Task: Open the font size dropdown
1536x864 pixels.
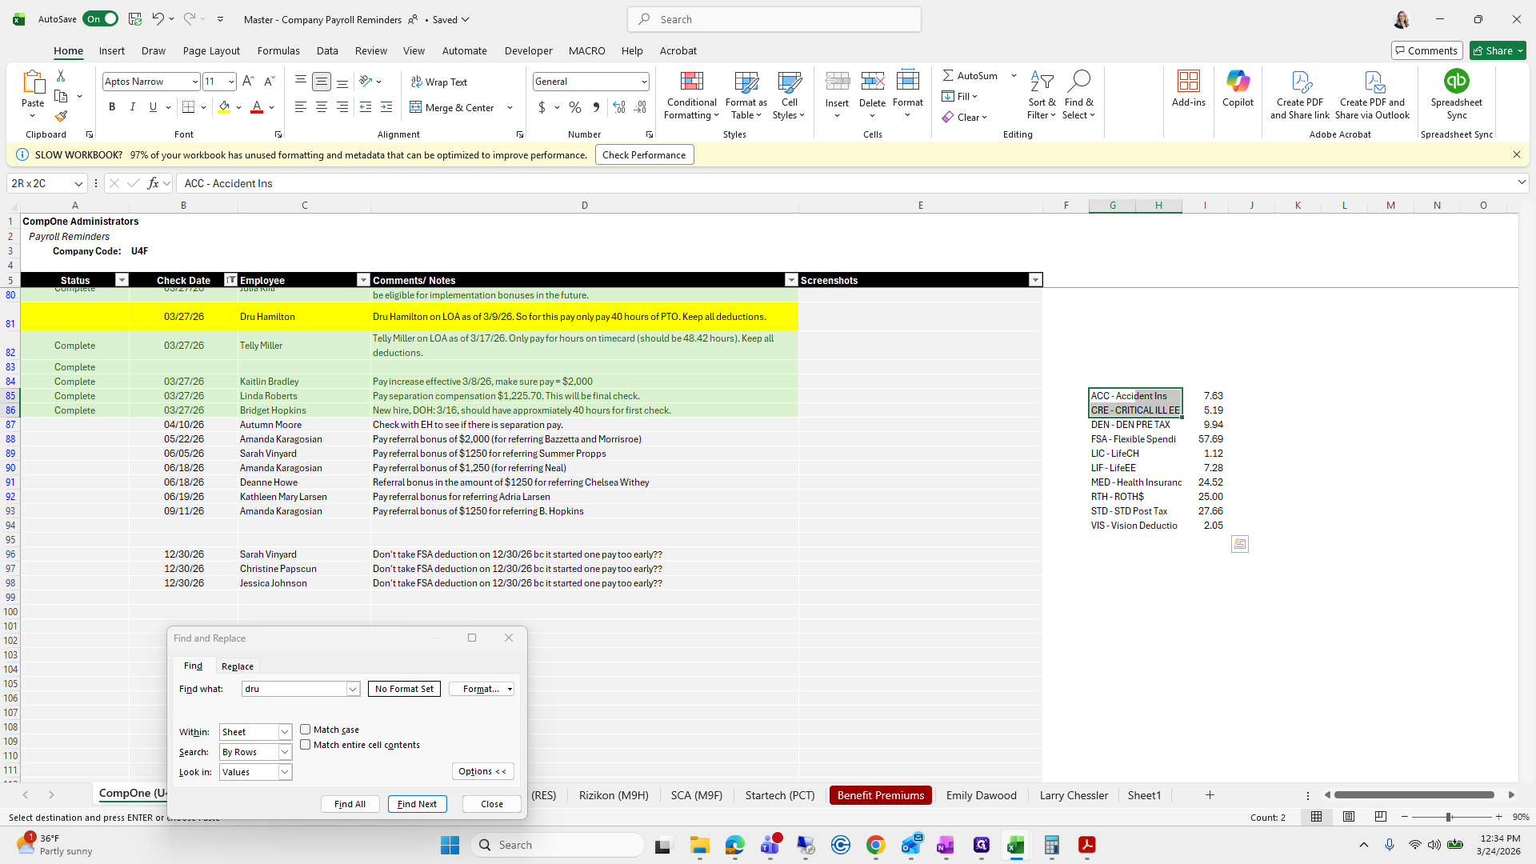Action: pos(231,82)
